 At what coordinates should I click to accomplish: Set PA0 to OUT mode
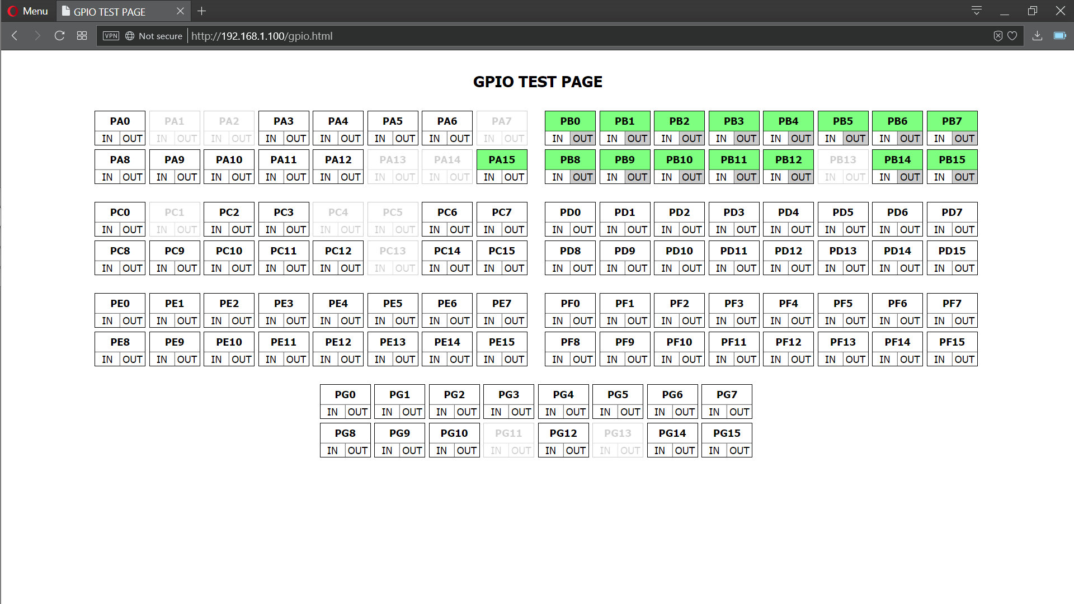(x=133, y=139)
